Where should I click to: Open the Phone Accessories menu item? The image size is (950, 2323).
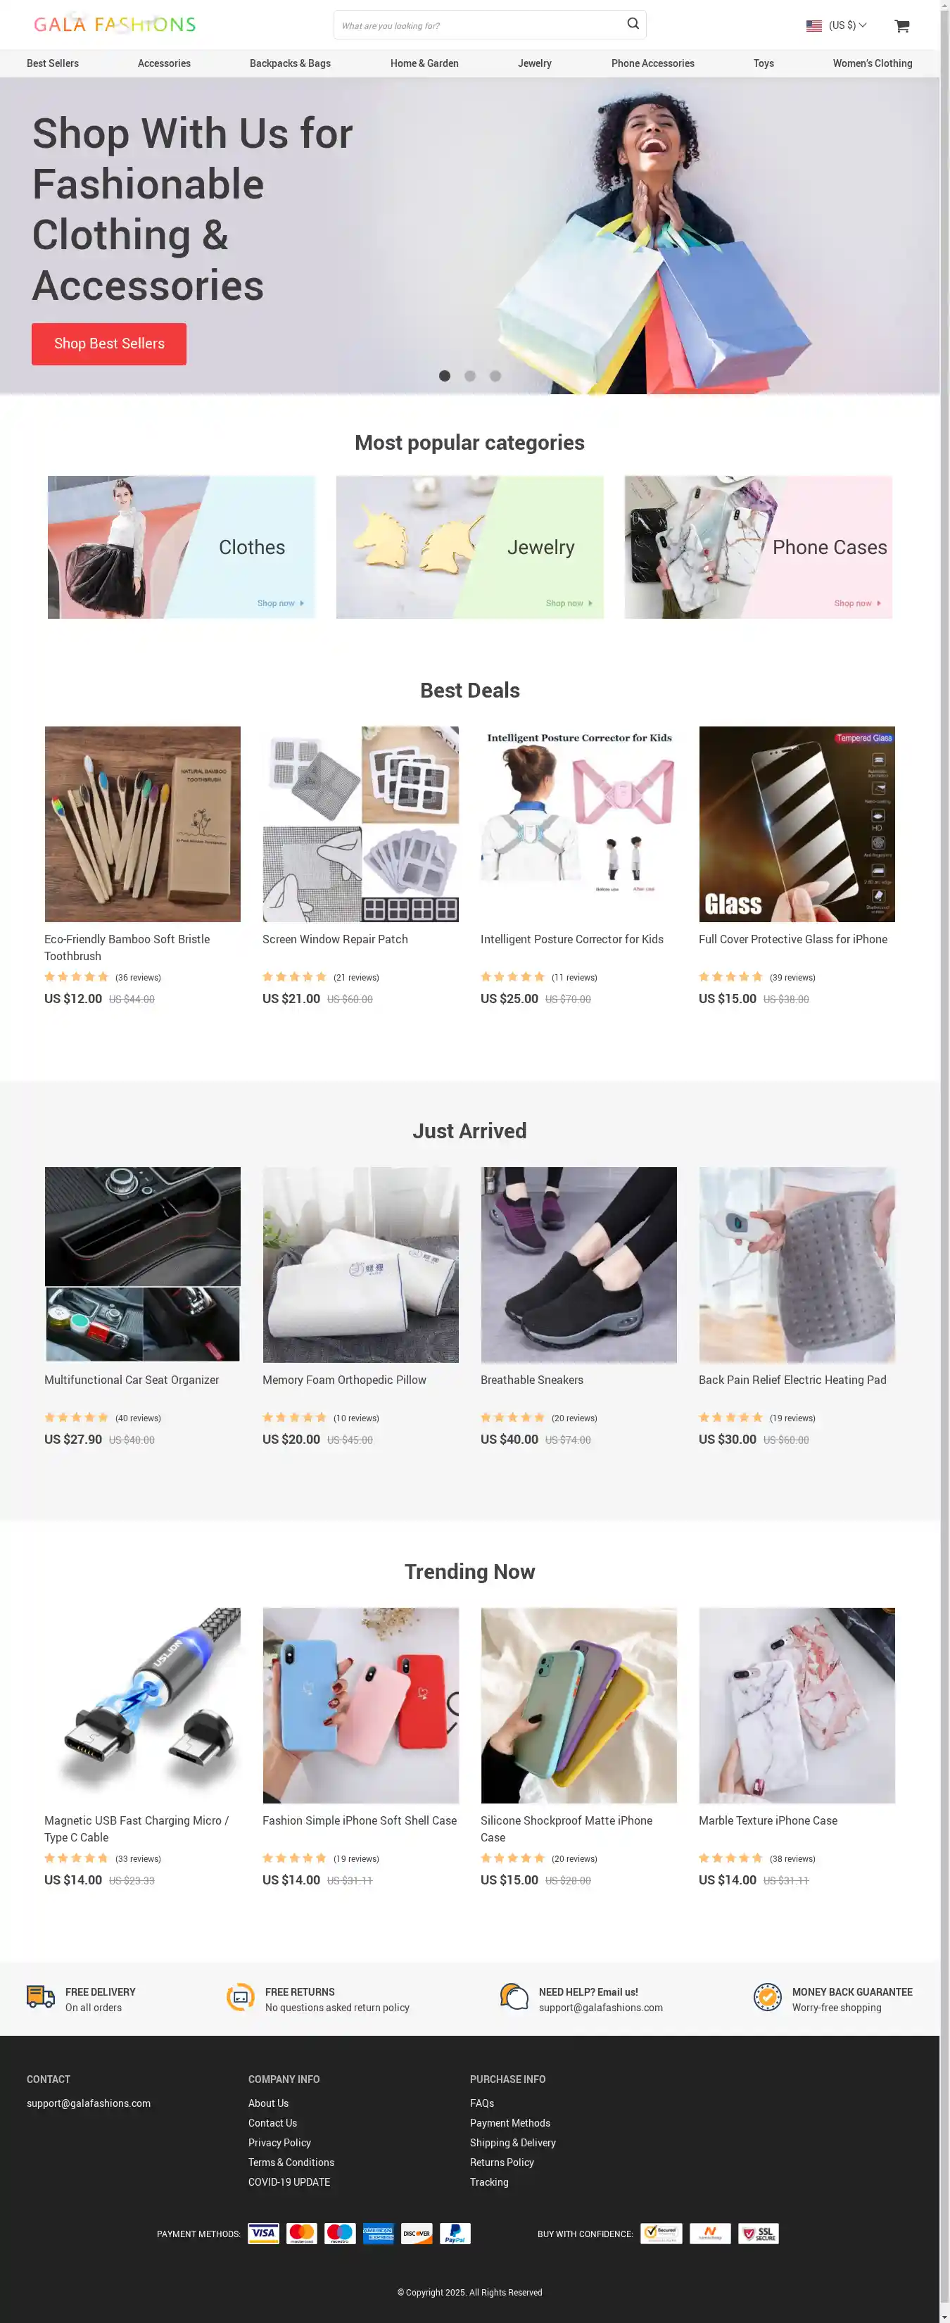pos(652,63)
